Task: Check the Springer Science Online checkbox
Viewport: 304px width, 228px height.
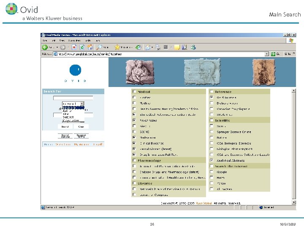Action: click(x=212, y=132)
